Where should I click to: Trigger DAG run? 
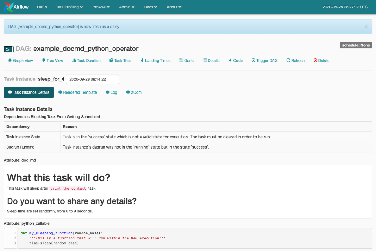click(x=264, y=61)
